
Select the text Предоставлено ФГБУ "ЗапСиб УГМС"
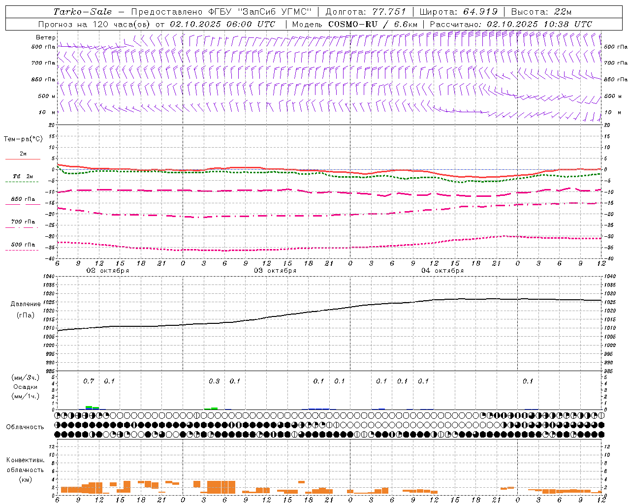click(x=221, y=12)
